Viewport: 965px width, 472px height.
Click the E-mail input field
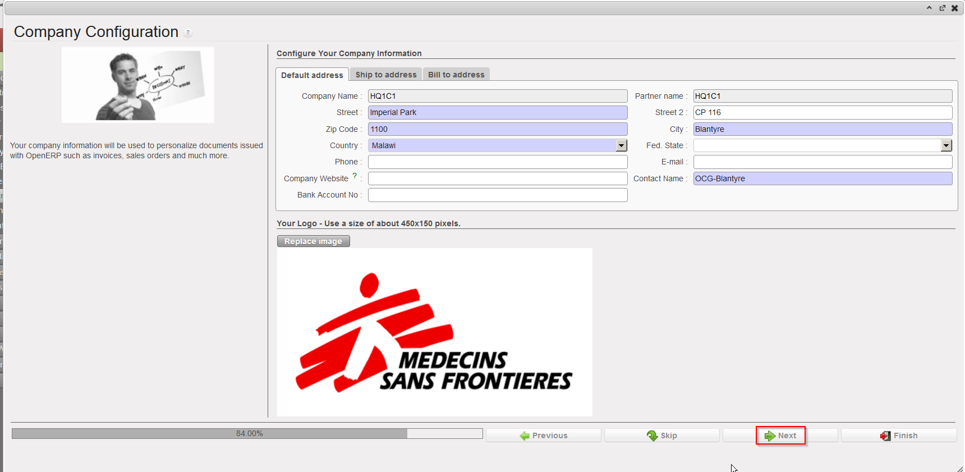pyautogui.click(x=822, y=162)
